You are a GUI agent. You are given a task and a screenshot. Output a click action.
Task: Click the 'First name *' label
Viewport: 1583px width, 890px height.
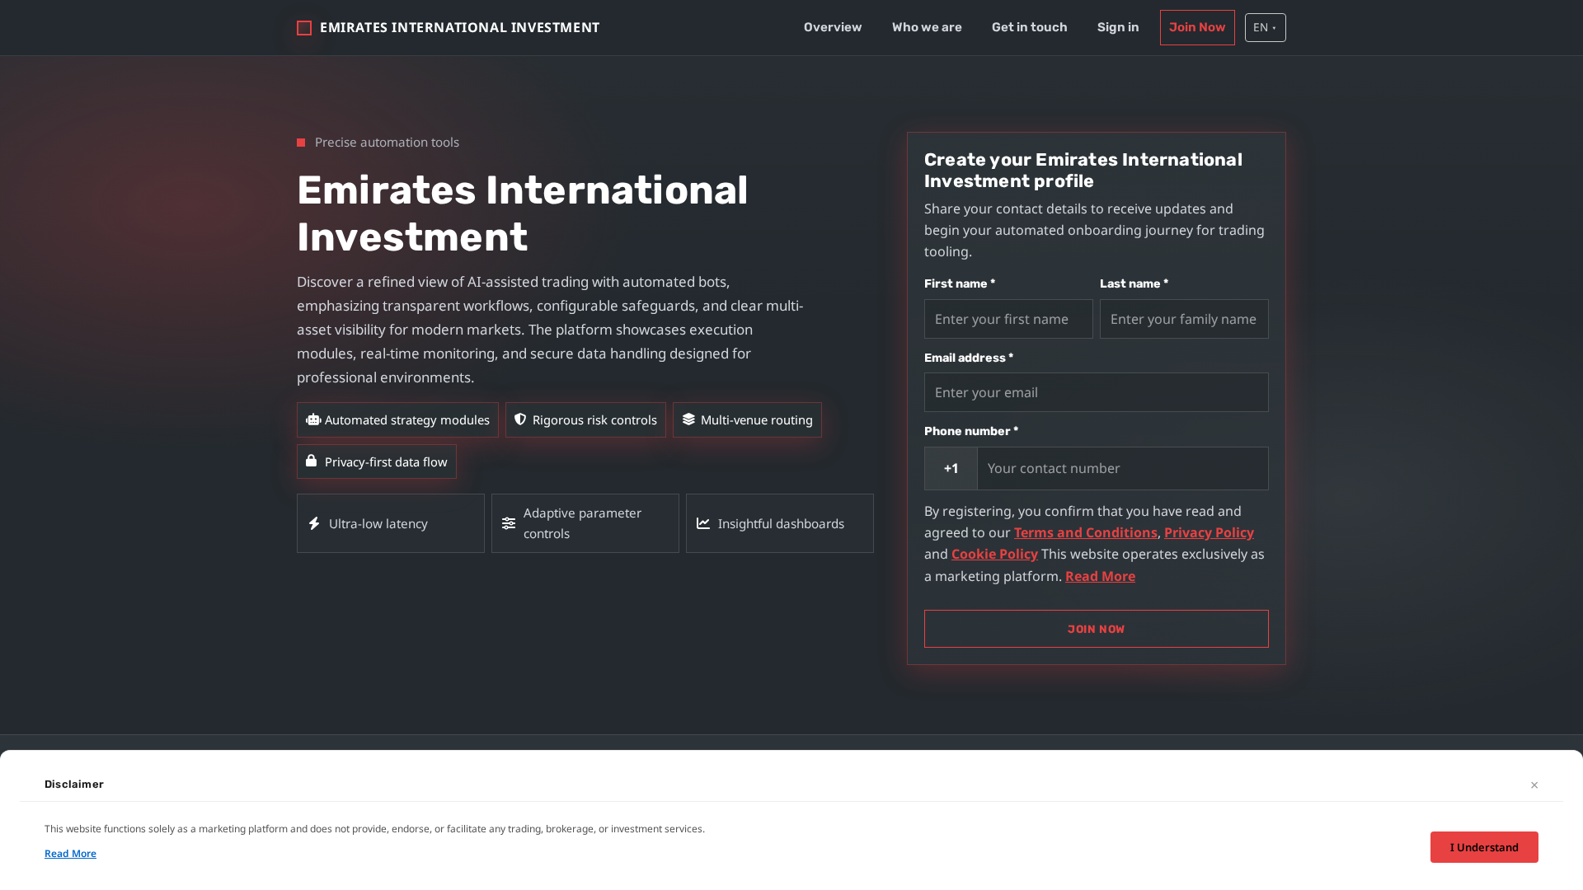coord(960,283)
